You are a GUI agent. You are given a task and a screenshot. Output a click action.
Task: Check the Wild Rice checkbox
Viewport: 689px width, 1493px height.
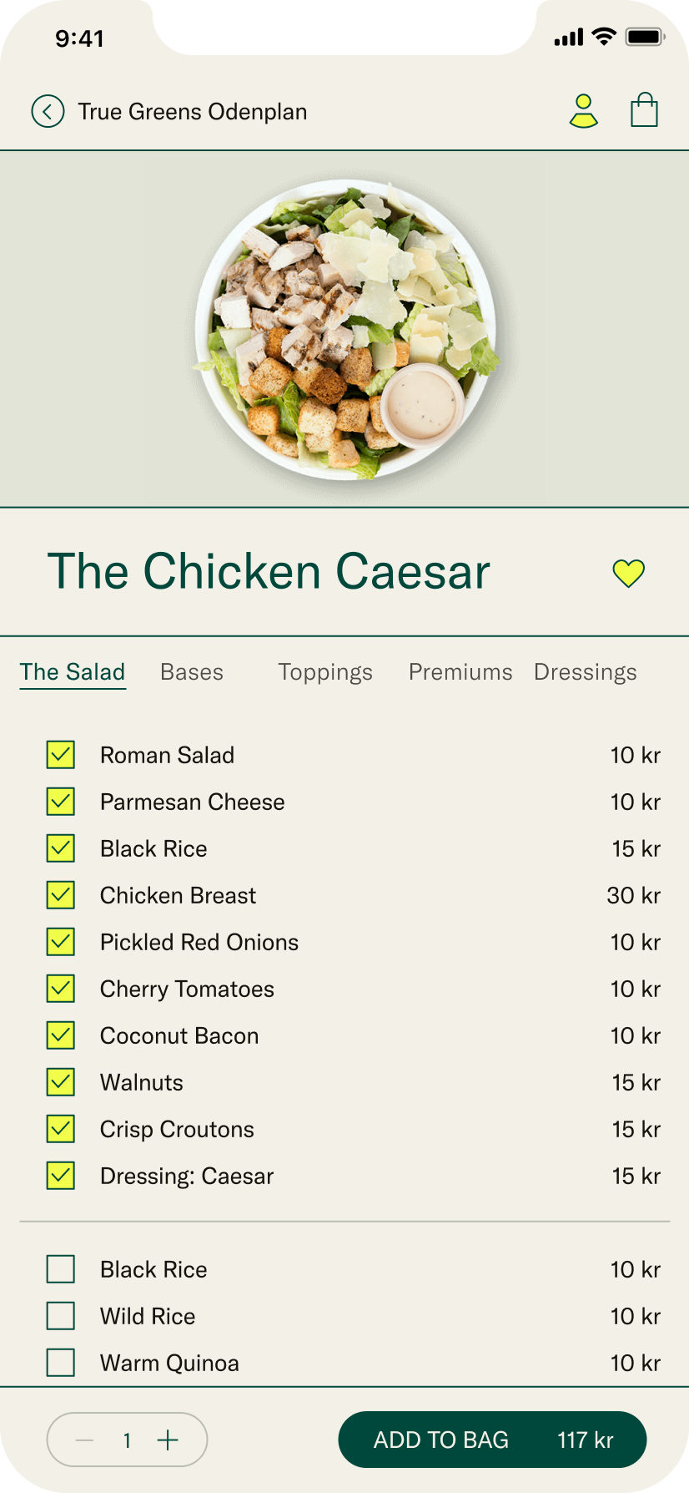[61, 1316]
